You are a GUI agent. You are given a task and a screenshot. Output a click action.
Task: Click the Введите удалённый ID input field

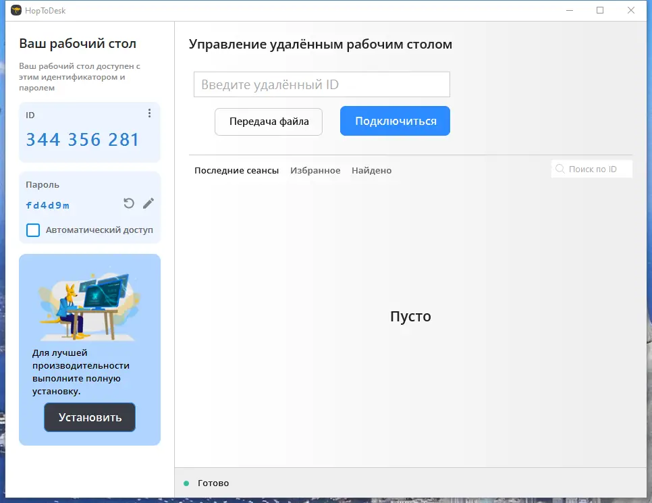(x=322, y=84)
